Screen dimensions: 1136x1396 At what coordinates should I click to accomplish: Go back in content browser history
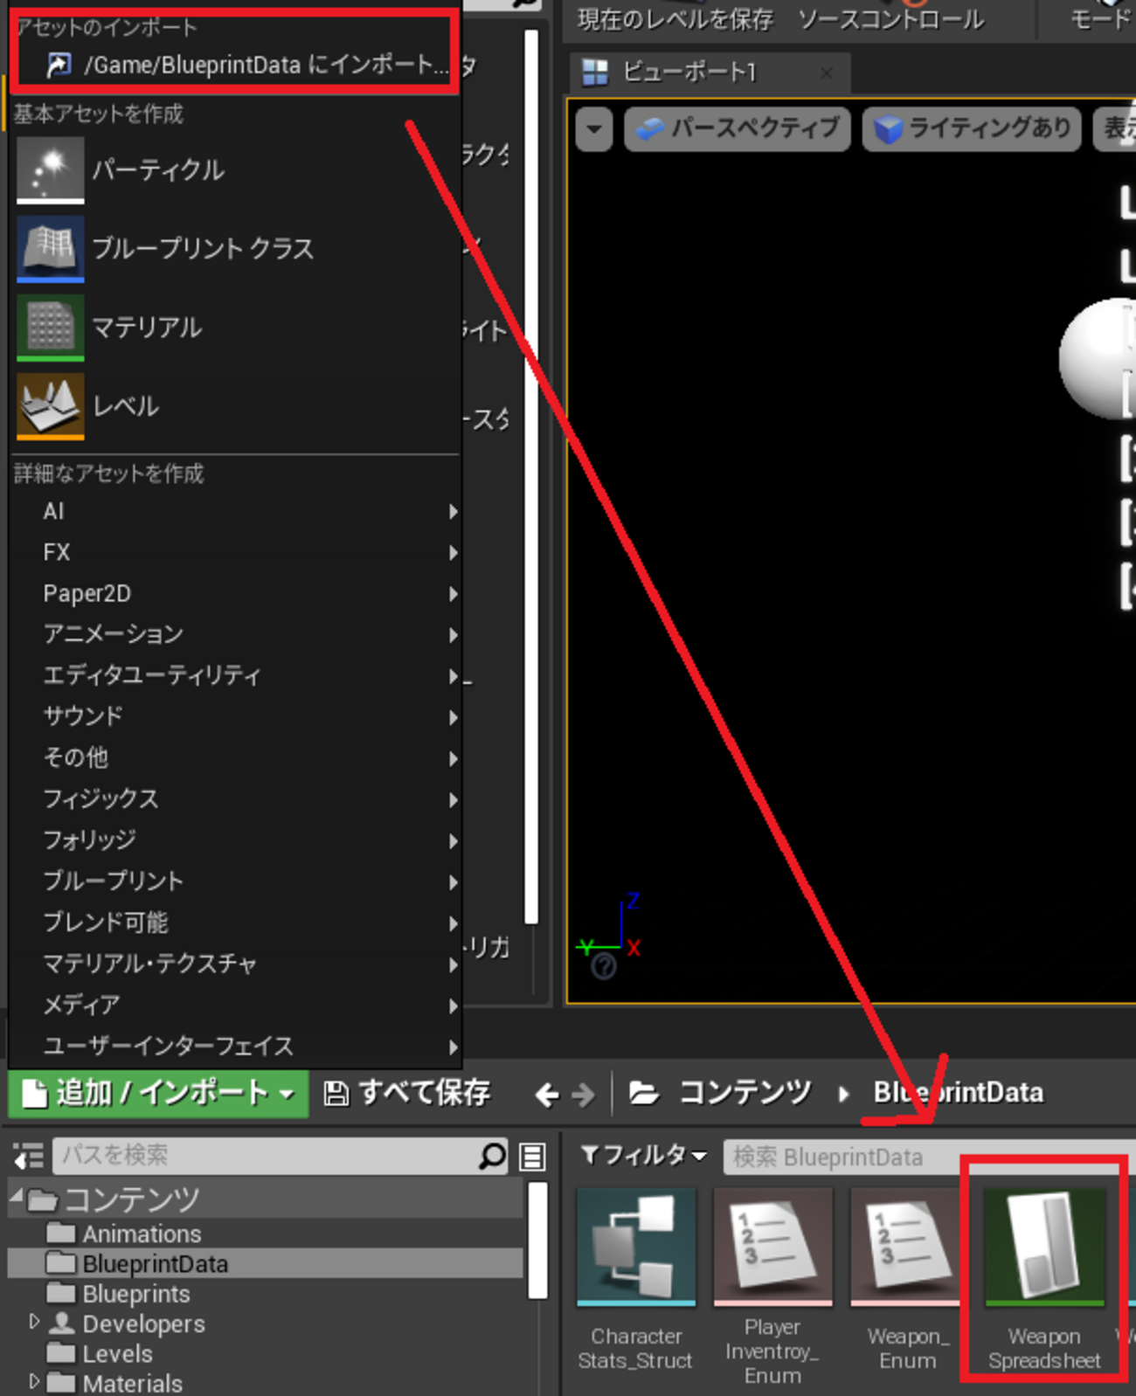coord(547,1094)
